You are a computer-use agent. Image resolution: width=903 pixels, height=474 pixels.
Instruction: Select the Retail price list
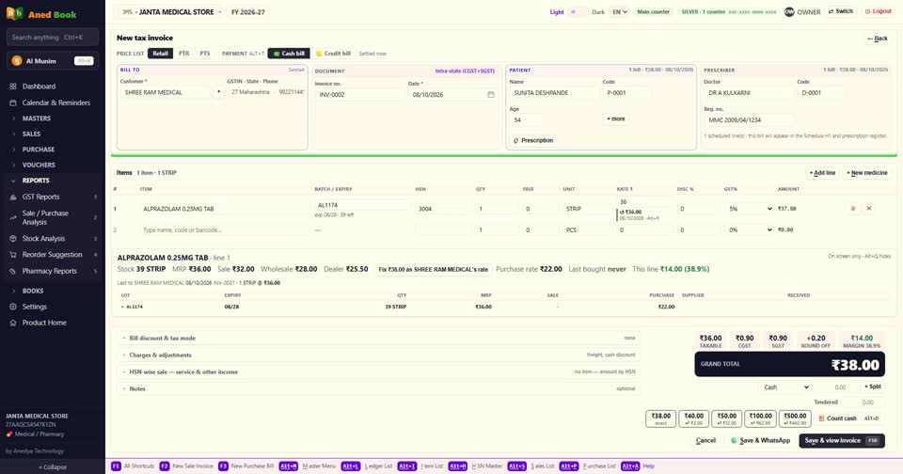point(160,54)
